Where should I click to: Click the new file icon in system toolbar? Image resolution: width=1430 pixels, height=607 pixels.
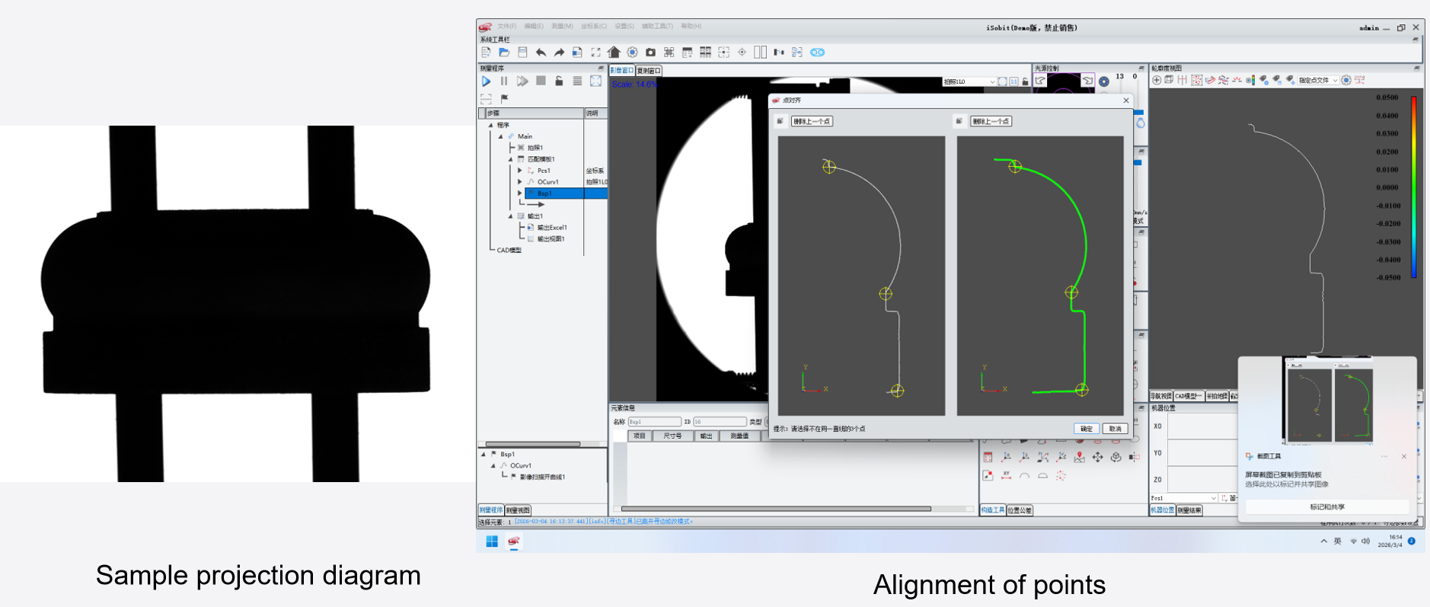(486, 53)
